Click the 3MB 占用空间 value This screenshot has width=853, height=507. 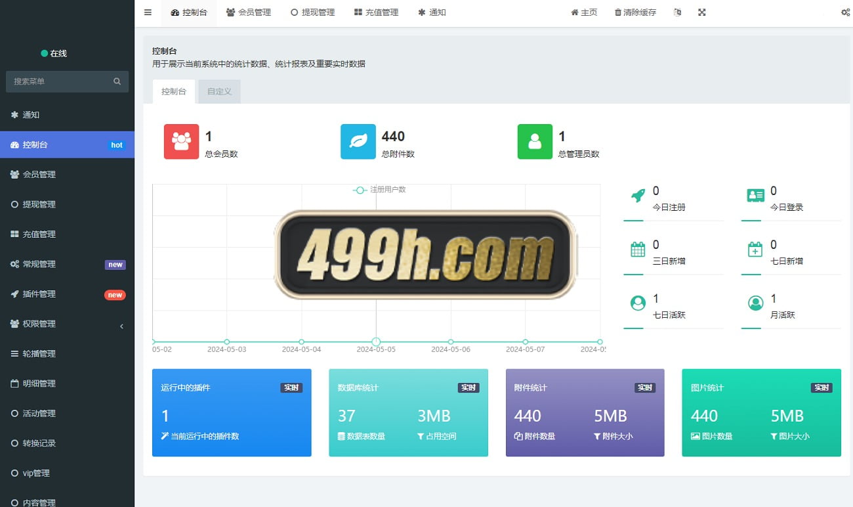[x=434, y=416]
